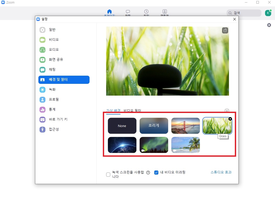275x205 pixels.
Task: Open help icon next to green screen option
Action: (148, 173)
